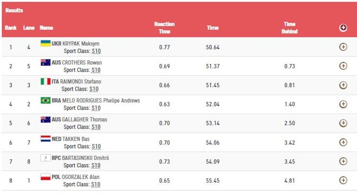Viewport: 357px width, 195px height.
Task: Sort by Rank column header
Action: tap(11, 28)
